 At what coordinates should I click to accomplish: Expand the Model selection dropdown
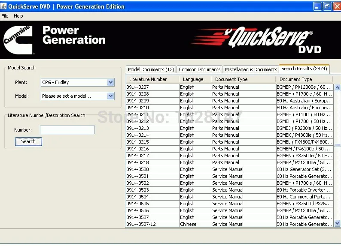[78, 96]
